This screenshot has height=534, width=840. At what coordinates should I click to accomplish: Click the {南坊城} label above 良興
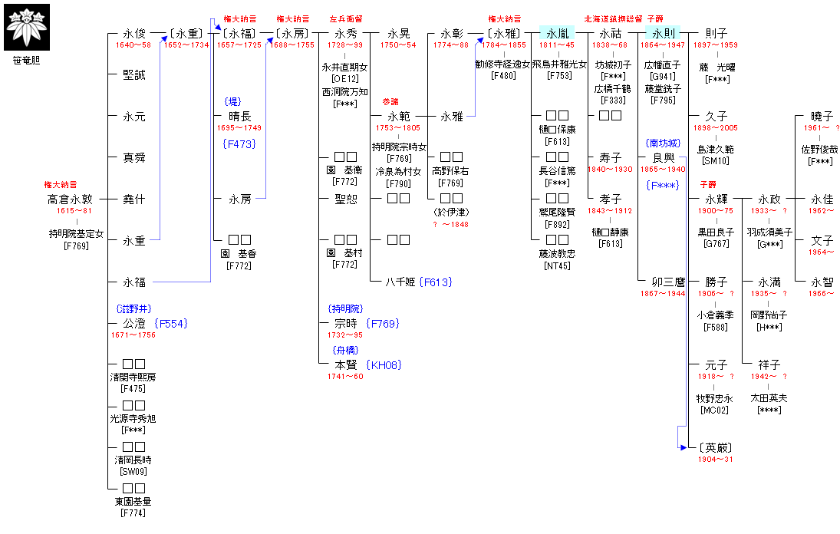(664, 143)
